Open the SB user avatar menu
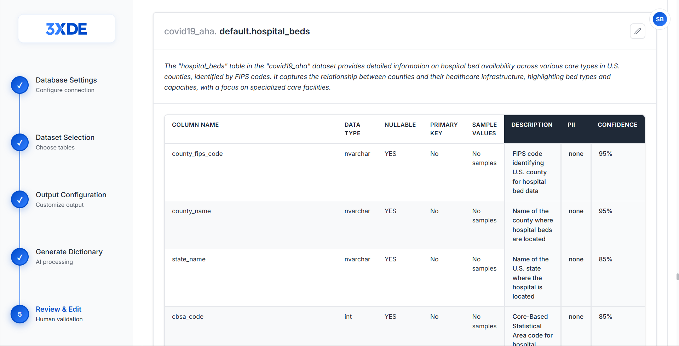 pos(660,19)
